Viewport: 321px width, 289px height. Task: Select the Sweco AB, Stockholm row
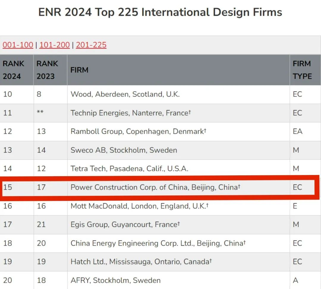click(x=124, y=150)
